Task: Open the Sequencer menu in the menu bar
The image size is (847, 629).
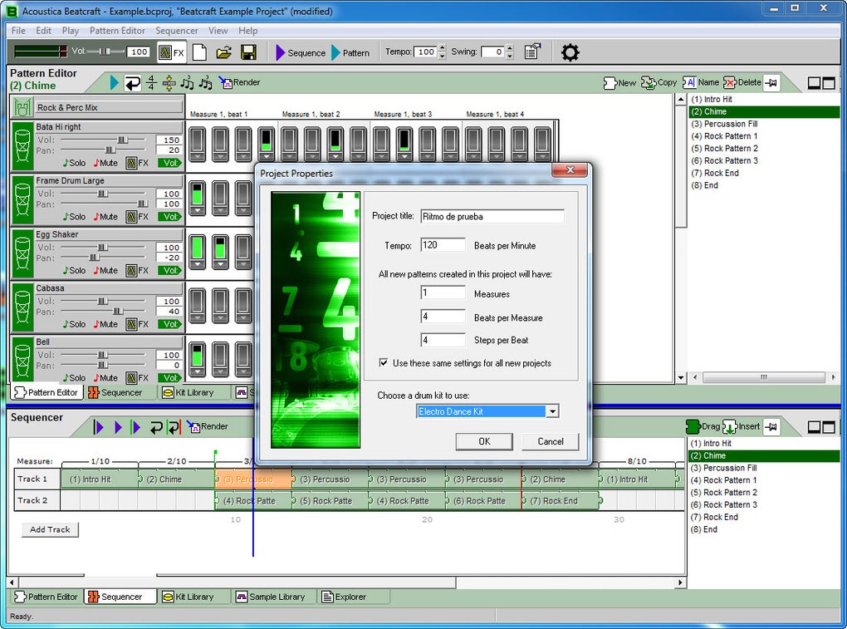Action: [177, 31]
